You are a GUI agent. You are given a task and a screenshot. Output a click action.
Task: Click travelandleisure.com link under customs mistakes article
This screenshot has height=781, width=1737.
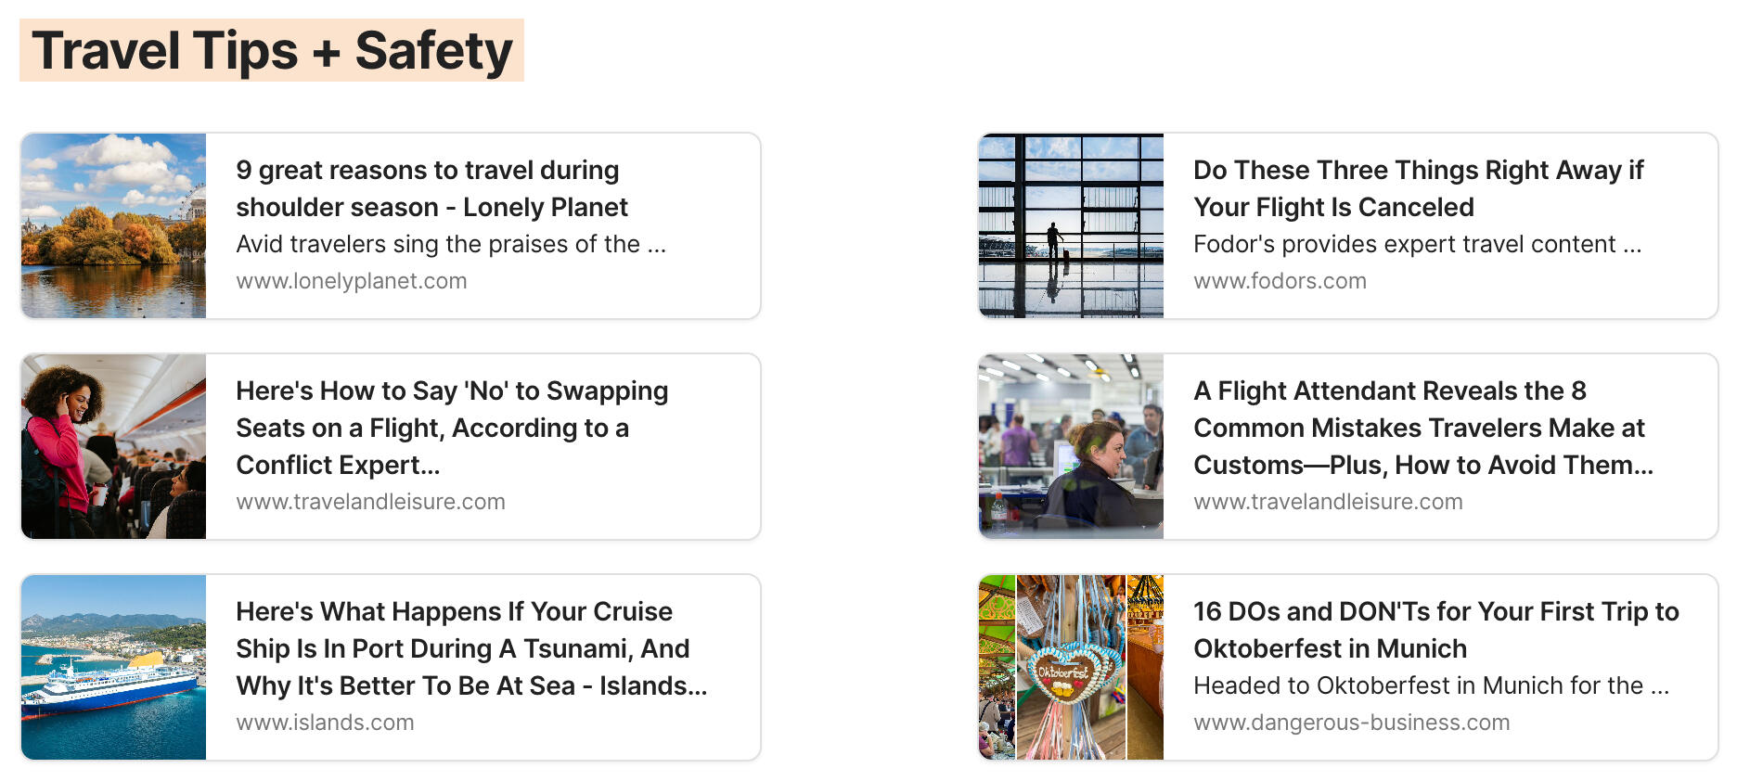tap(1328, 502)
